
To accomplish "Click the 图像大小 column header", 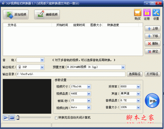I will (94, 25).
